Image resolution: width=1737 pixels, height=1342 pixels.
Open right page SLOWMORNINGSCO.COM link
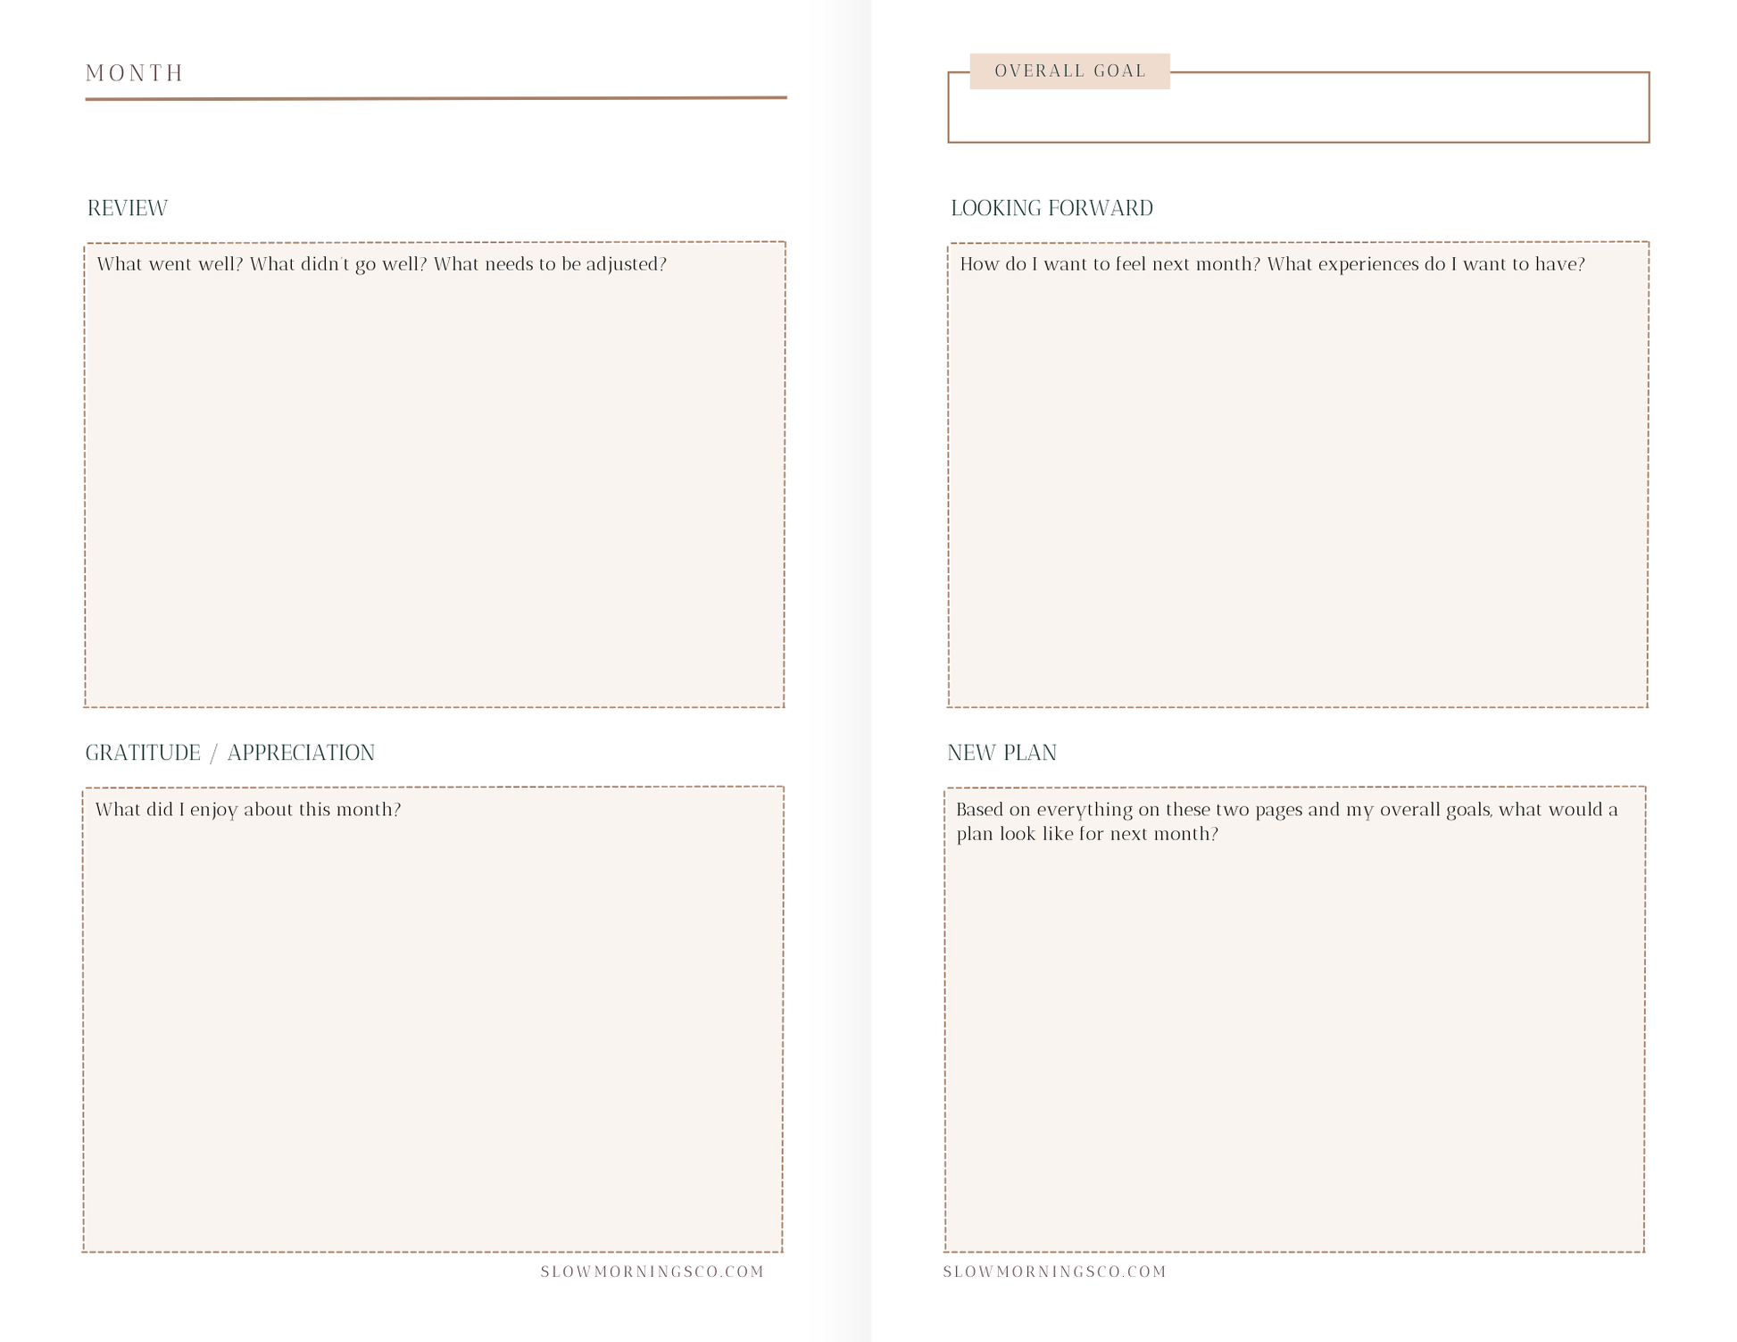pyautogui.click(x=1055, y=1271)
